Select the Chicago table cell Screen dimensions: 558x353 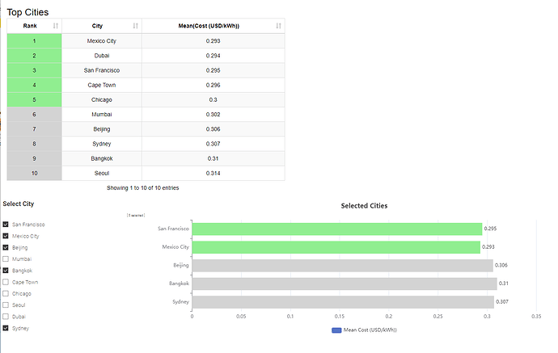click(x=102, y=100)
